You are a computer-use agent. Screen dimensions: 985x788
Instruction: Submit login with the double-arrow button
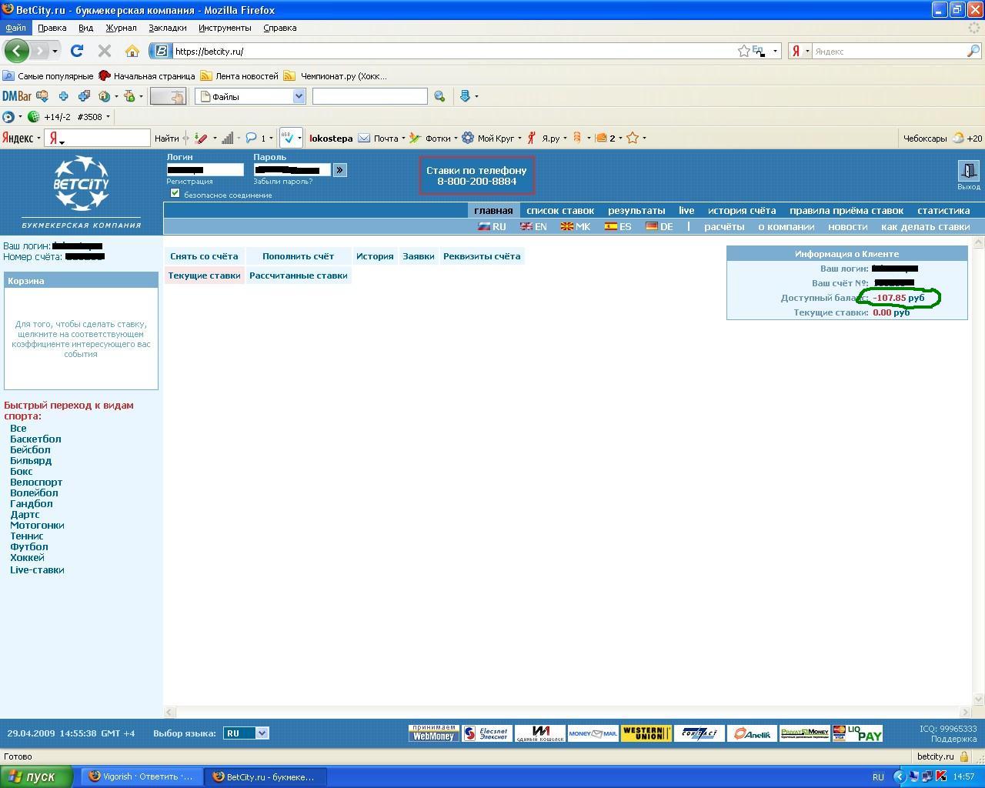340,170
